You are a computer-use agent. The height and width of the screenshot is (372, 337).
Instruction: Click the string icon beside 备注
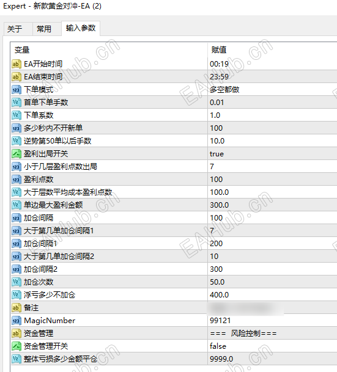coord(16,308)
